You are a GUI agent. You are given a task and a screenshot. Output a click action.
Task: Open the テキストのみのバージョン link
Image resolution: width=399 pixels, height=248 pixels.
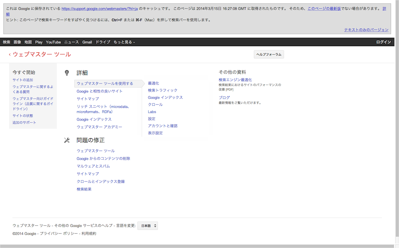[366, 30]
